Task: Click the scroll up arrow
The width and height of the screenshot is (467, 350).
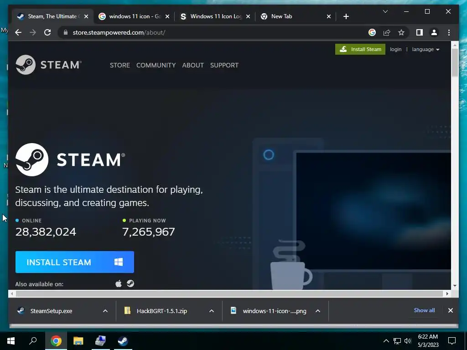Action: tap(455, 45)
